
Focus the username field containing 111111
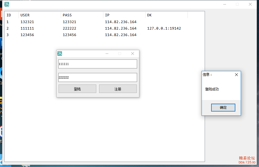point(97,64)
